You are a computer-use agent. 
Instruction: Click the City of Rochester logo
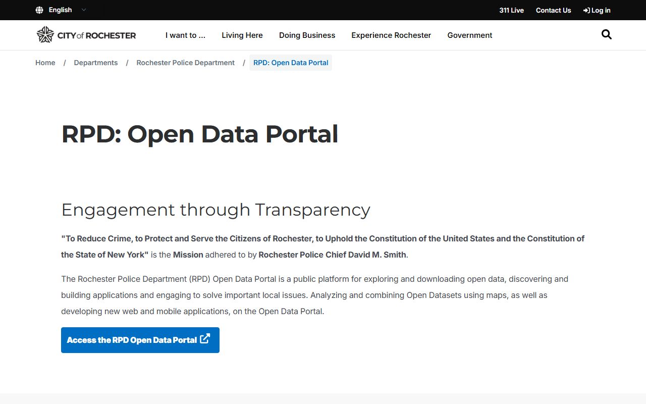pos(86,35)
